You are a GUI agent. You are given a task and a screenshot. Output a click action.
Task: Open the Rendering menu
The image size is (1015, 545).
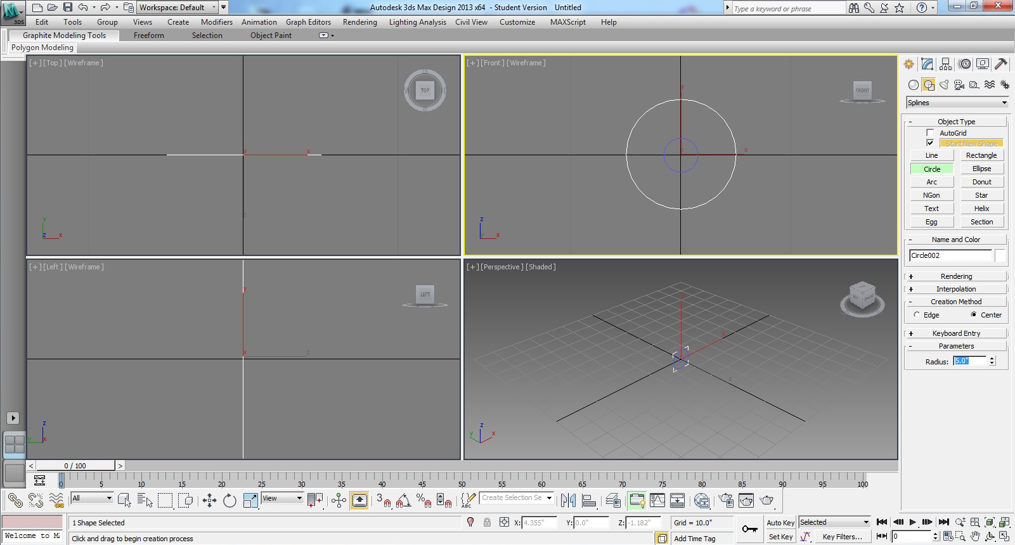pyautogui.click(x=360, y=22)
